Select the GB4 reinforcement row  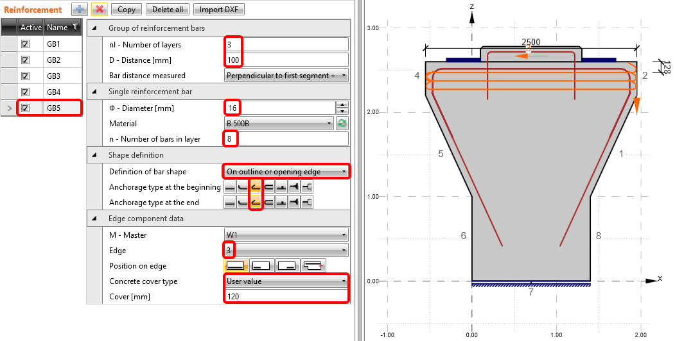[62, 92]
